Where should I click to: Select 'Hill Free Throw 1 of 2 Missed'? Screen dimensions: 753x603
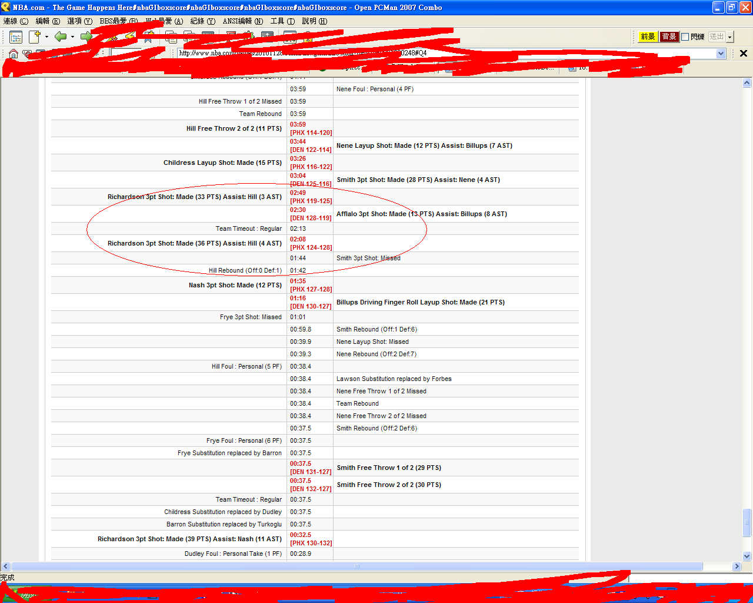(240, 102)
